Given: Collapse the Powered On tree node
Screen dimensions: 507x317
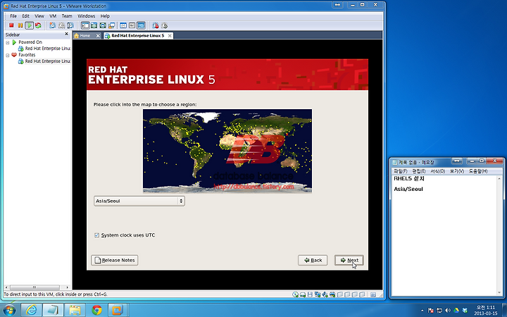Looking at the screenshot, I should tap(8, 42).
